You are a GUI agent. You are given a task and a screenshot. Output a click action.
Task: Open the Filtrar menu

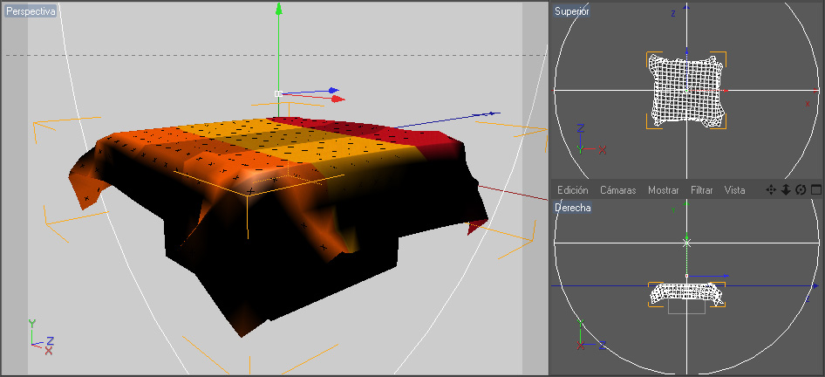pyautogui.click(x=701, y=190)
